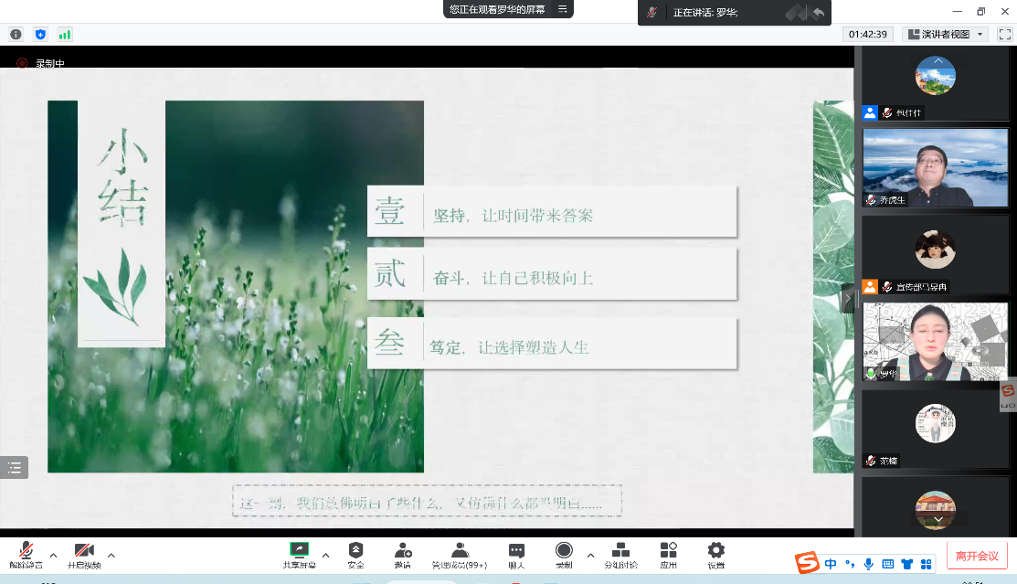Open the manage members panel
Screen dimensions: 1017x584
click(x=460, y=551)
